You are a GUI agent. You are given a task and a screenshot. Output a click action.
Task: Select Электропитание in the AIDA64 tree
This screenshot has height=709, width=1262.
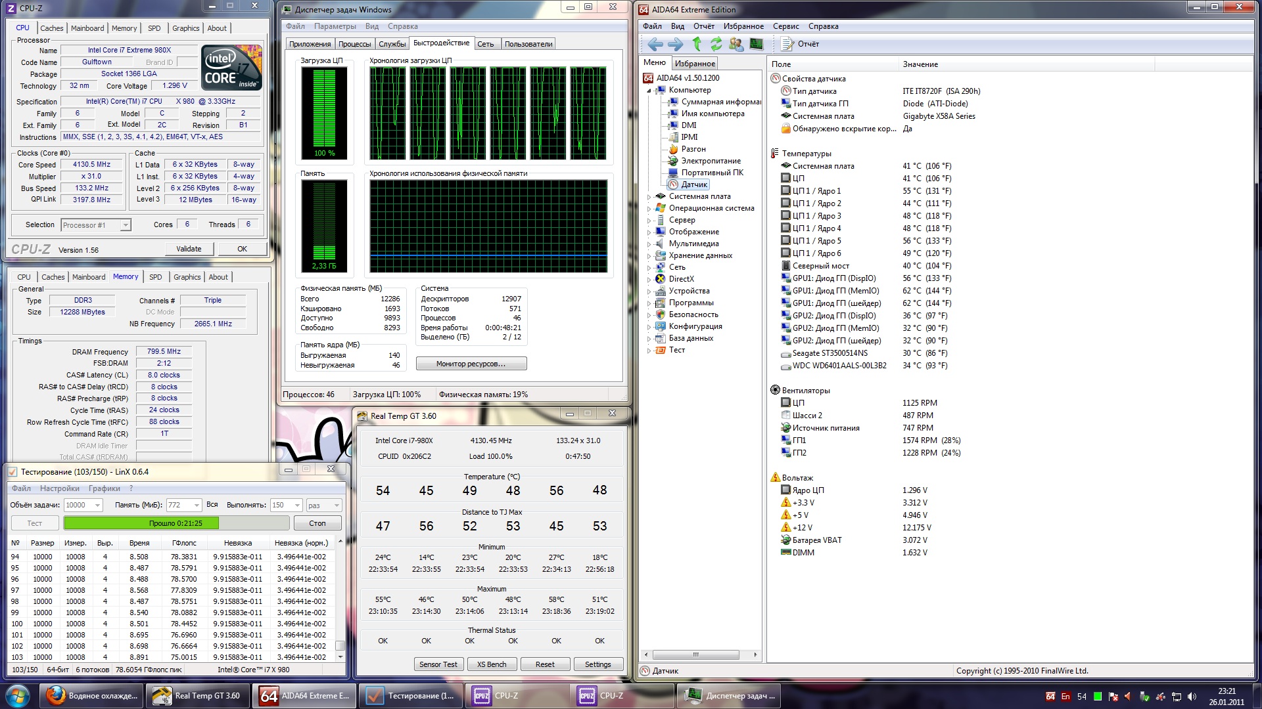704,161
